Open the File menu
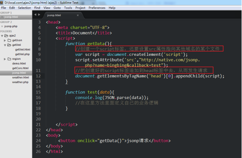The image size is (242, 158). pyautogui.click(x=3, y=8)
